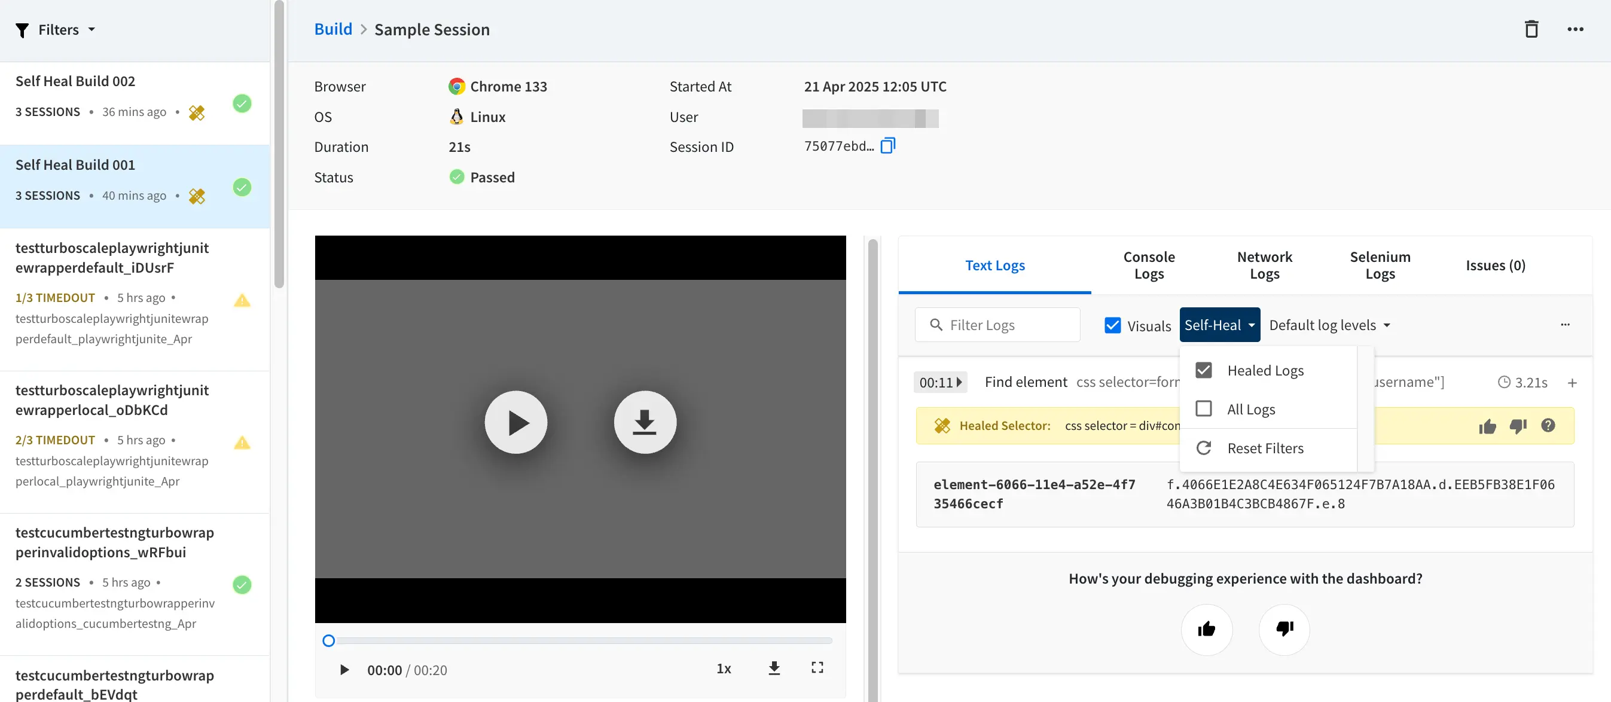Click the delete session trash icon
This screenshot has height=702, width=1611.
pyautogui.click(x=1531, y=29)
